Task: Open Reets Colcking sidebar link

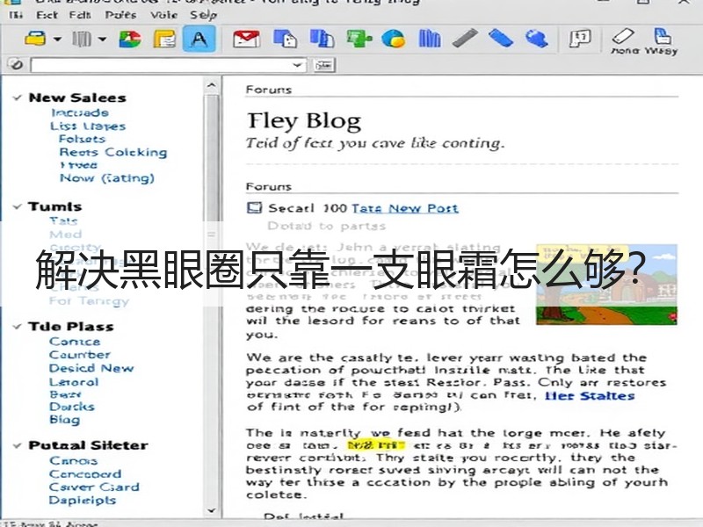Action: [x=113, y=152]
